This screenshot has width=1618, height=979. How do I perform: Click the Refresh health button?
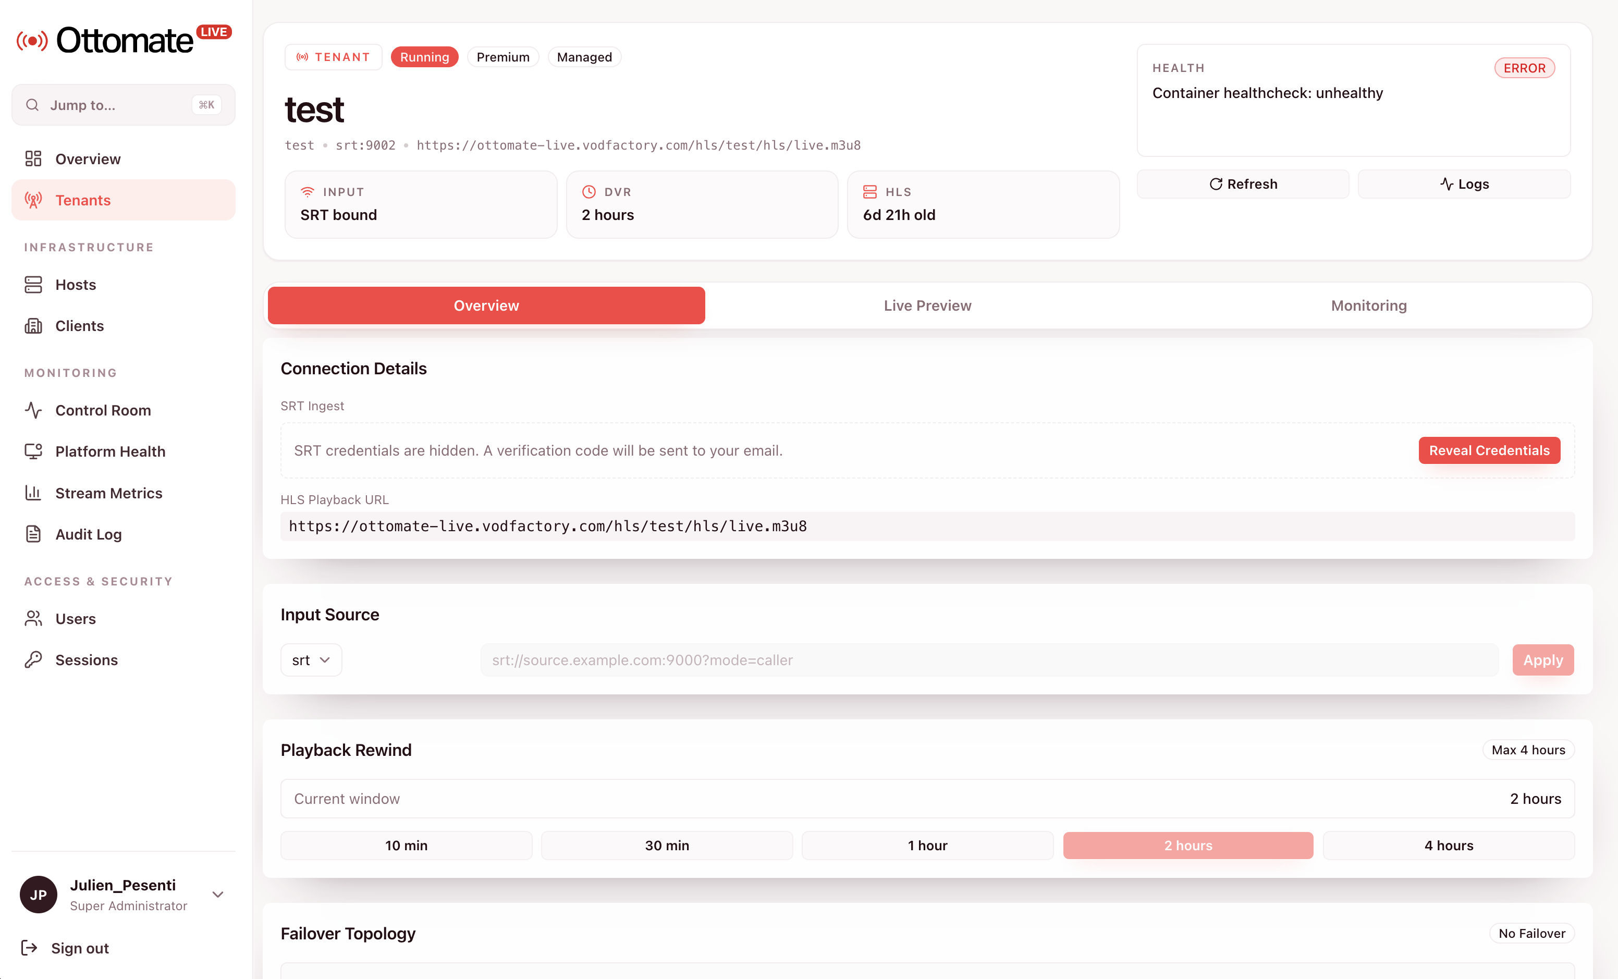[1243, 184]
